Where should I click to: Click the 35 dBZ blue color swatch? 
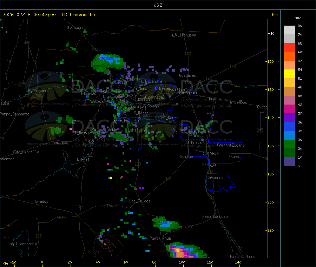point(289,126)
